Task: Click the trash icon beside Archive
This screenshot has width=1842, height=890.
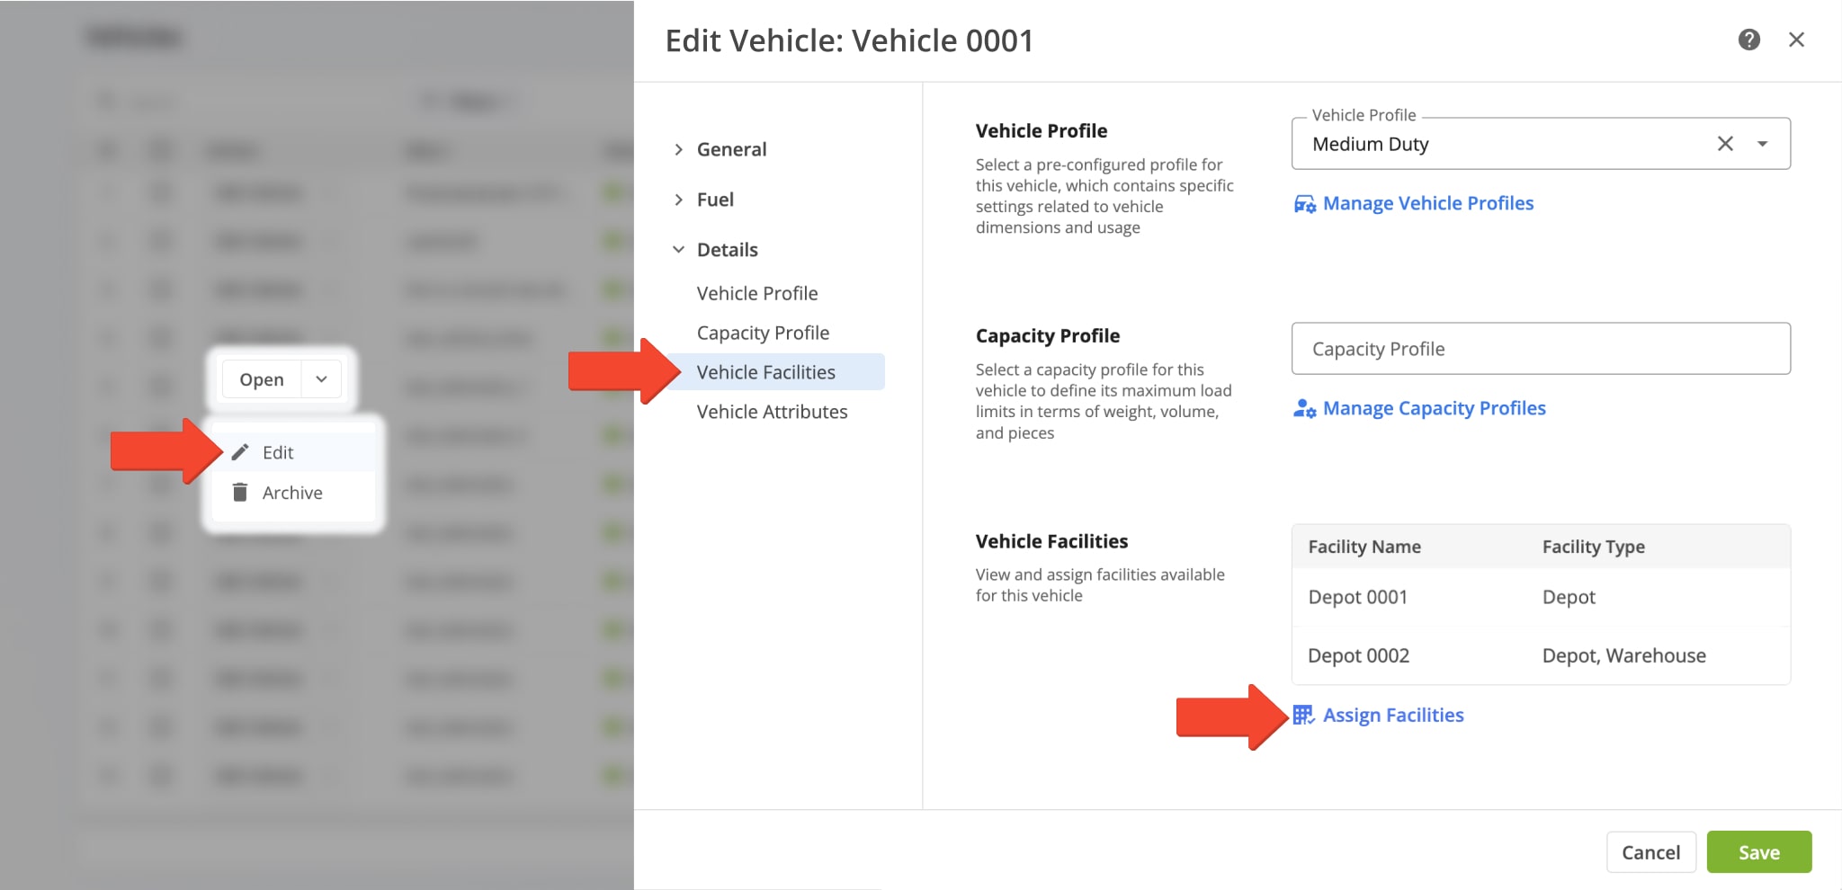Action: 239,493
